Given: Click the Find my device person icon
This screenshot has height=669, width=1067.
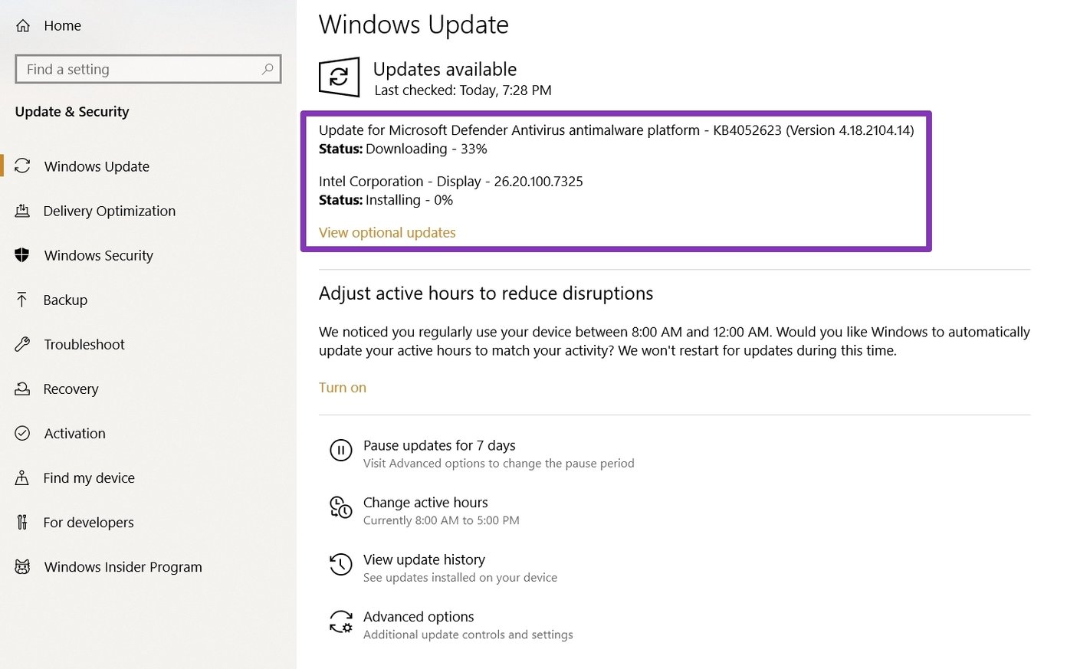Looking at the screenshot, I should coord(22,477).
